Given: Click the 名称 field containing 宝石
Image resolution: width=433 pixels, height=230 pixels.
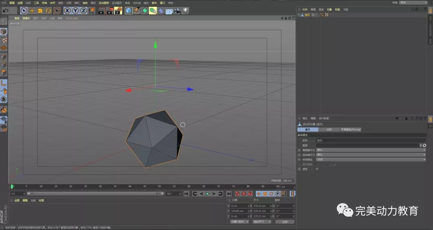Looking at the screenshot, I should (370, 141).
